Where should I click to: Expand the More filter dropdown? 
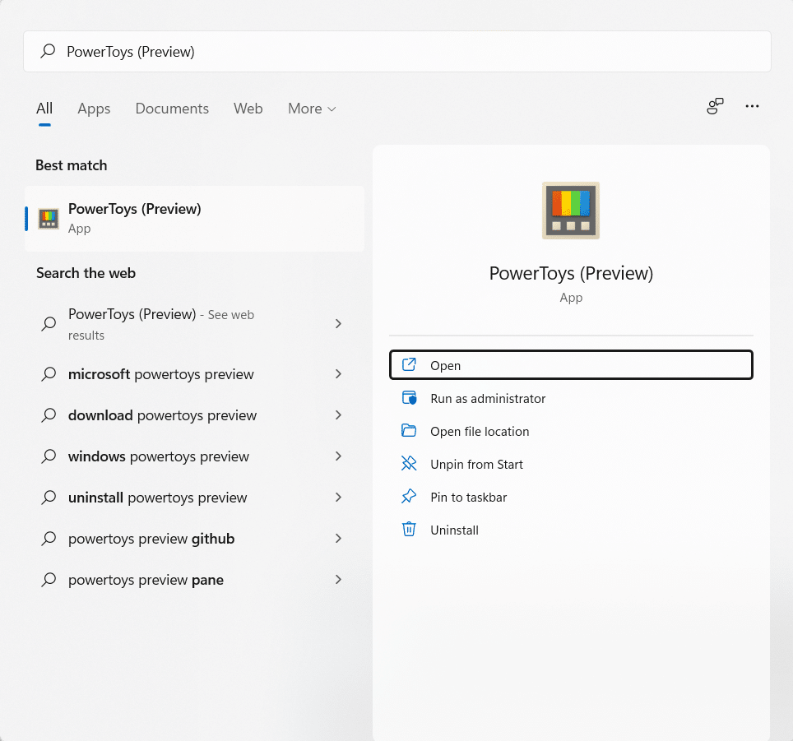(312, 109)
